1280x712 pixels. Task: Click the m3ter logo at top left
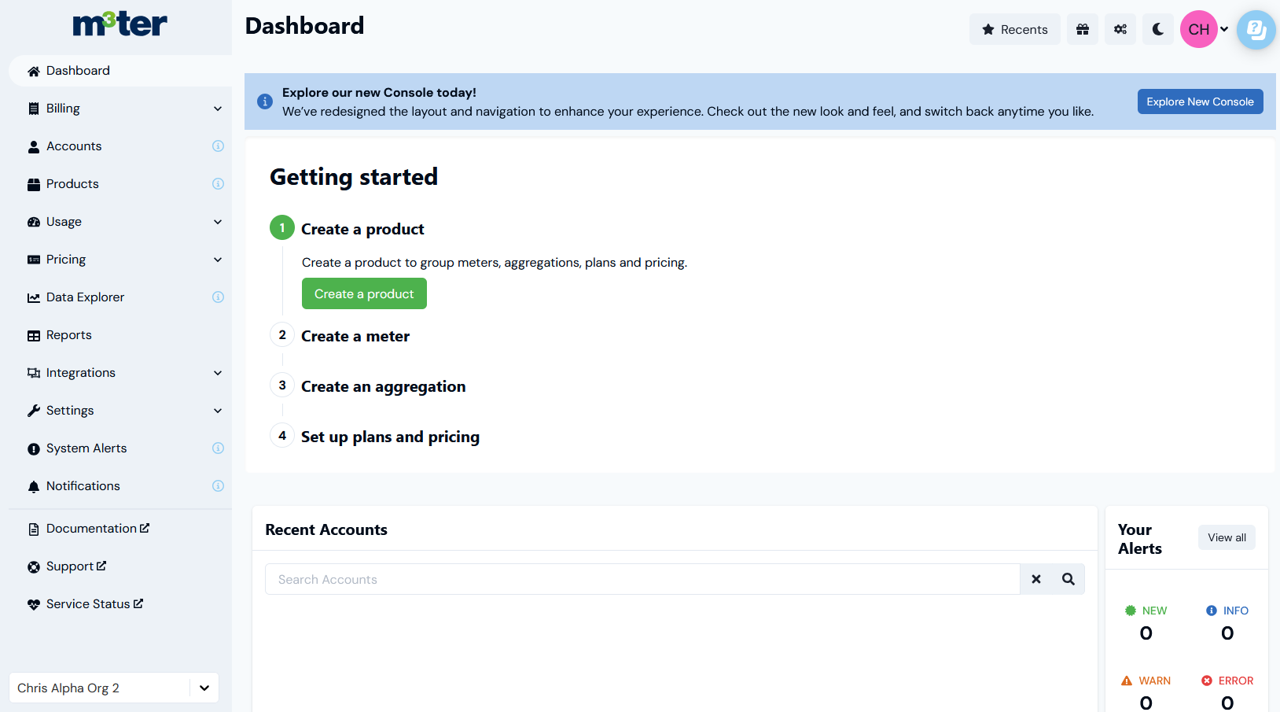(120, 24)
